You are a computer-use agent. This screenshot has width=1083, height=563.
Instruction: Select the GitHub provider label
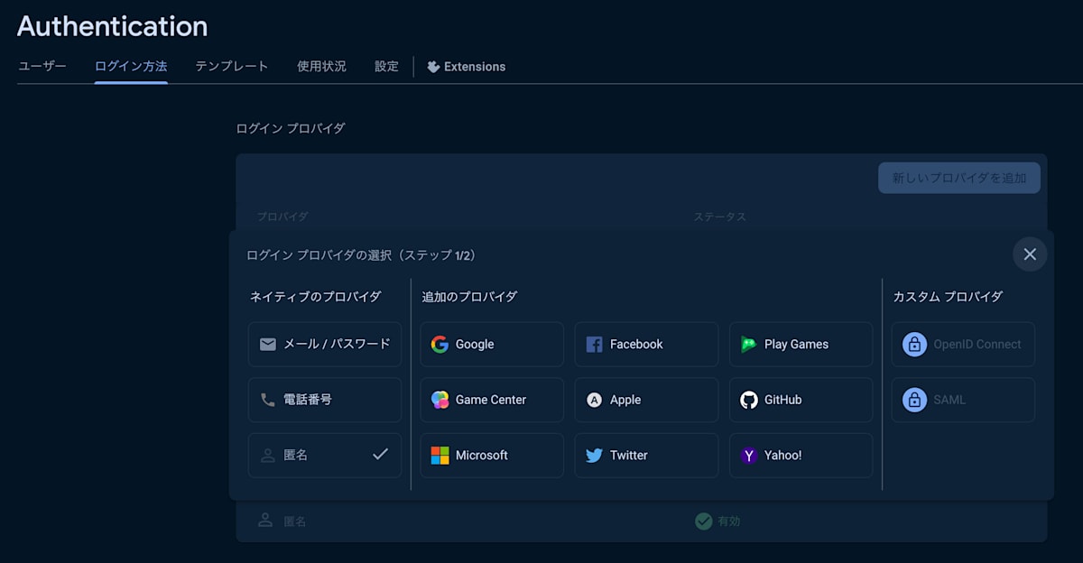tap(783, 400)
